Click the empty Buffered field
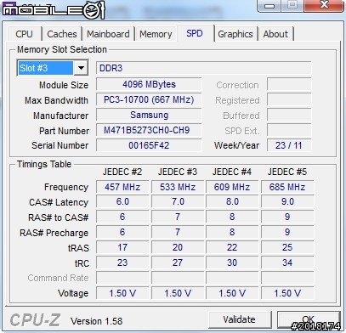 pyautogui.click(x=289, y=115)
